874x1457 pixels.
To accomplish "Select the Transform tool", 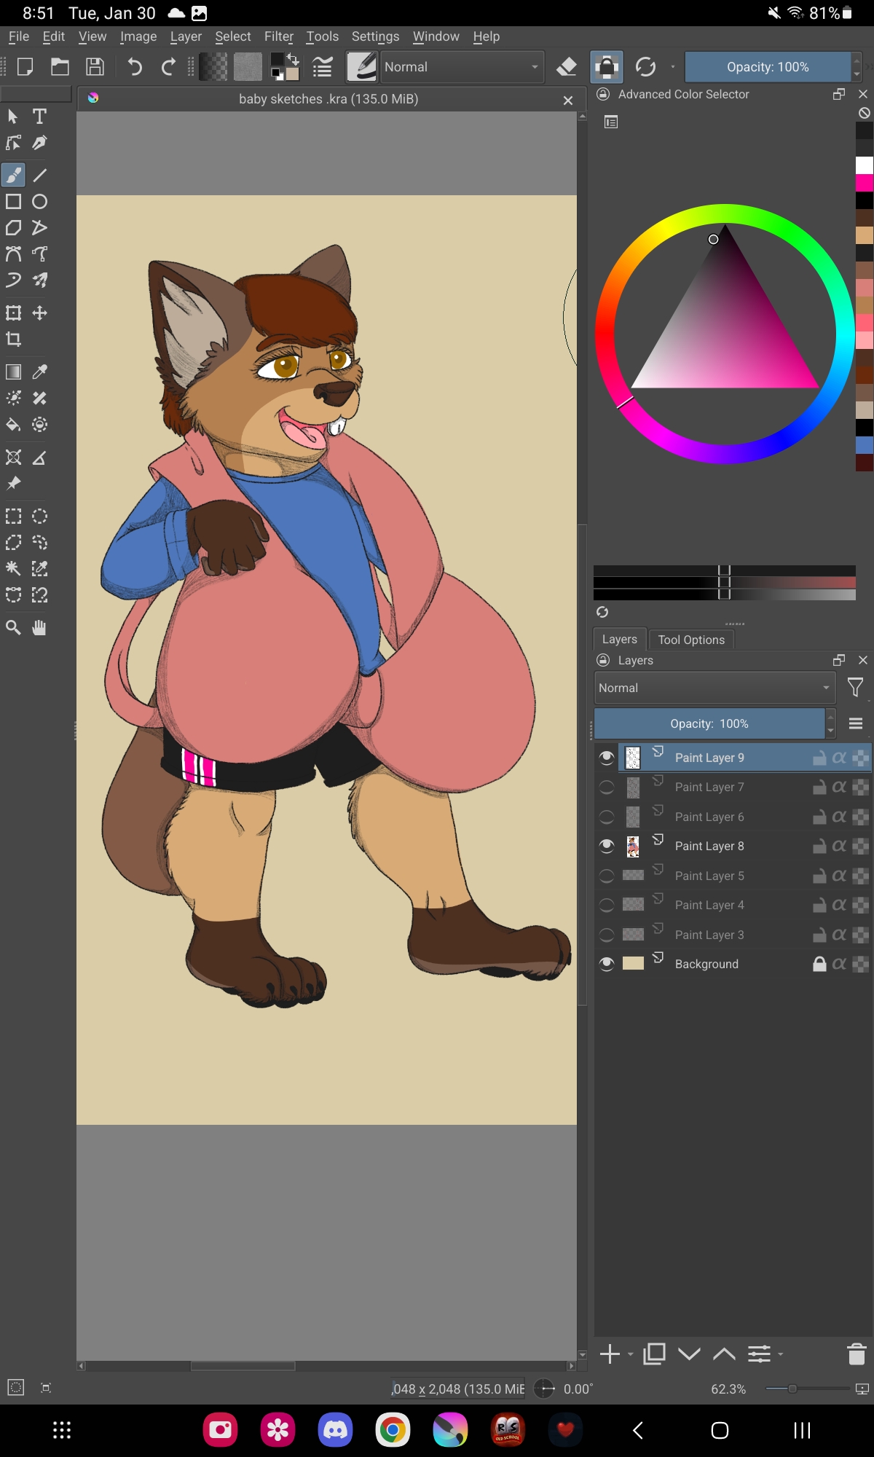I will coord(14,313).
